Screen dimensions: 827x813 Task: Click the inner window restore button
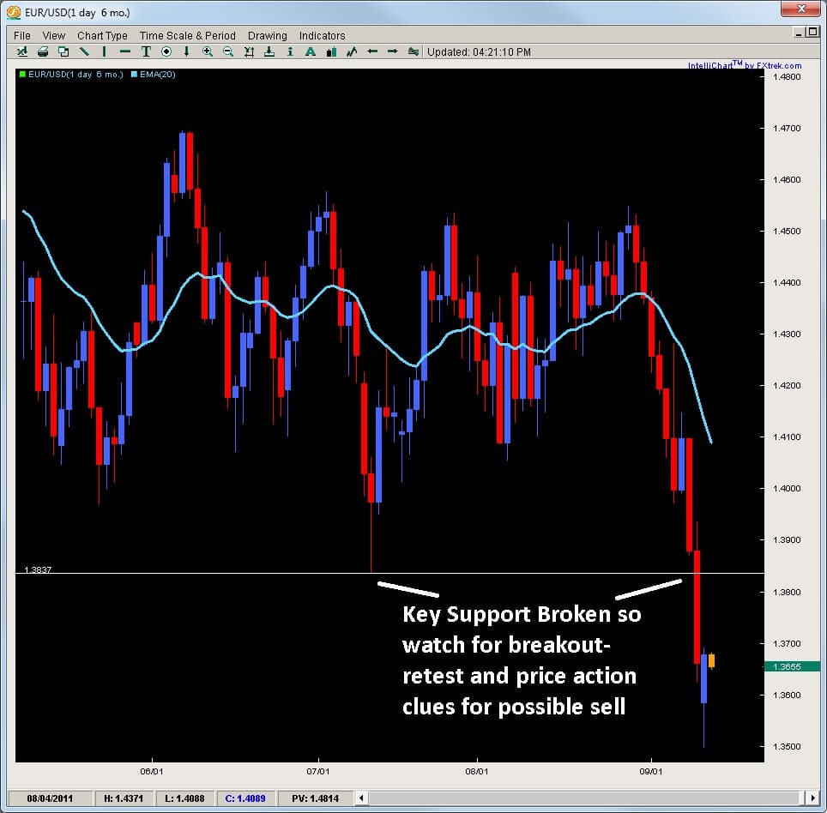812,33
